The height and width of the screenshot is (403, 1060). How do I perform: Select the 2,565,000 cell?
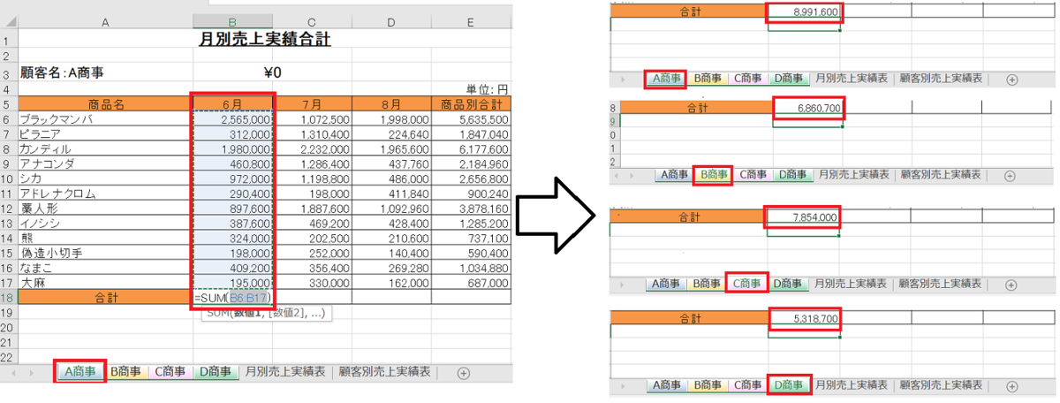(233, 119)
